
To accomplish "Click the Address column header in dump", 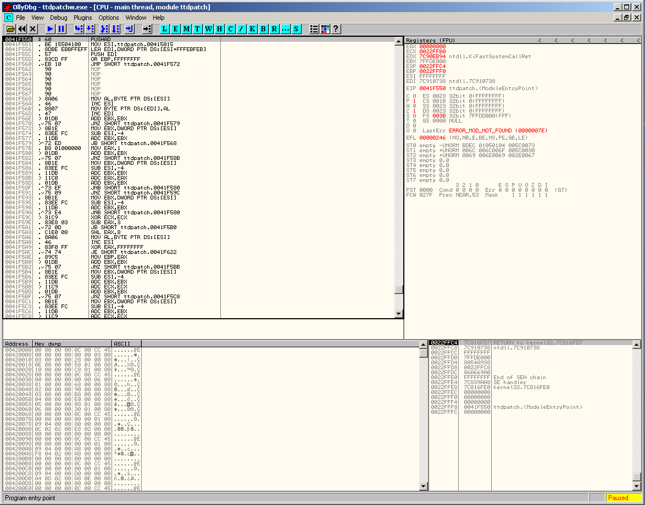I will coord(18,343).
